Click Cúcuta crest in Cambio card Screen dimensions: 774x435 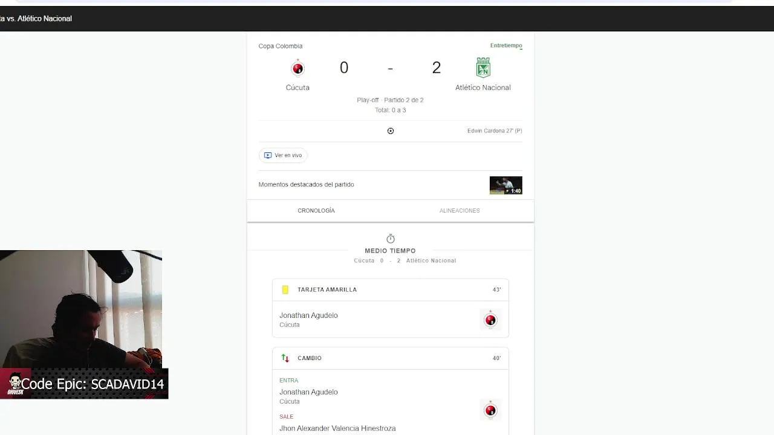490,410
